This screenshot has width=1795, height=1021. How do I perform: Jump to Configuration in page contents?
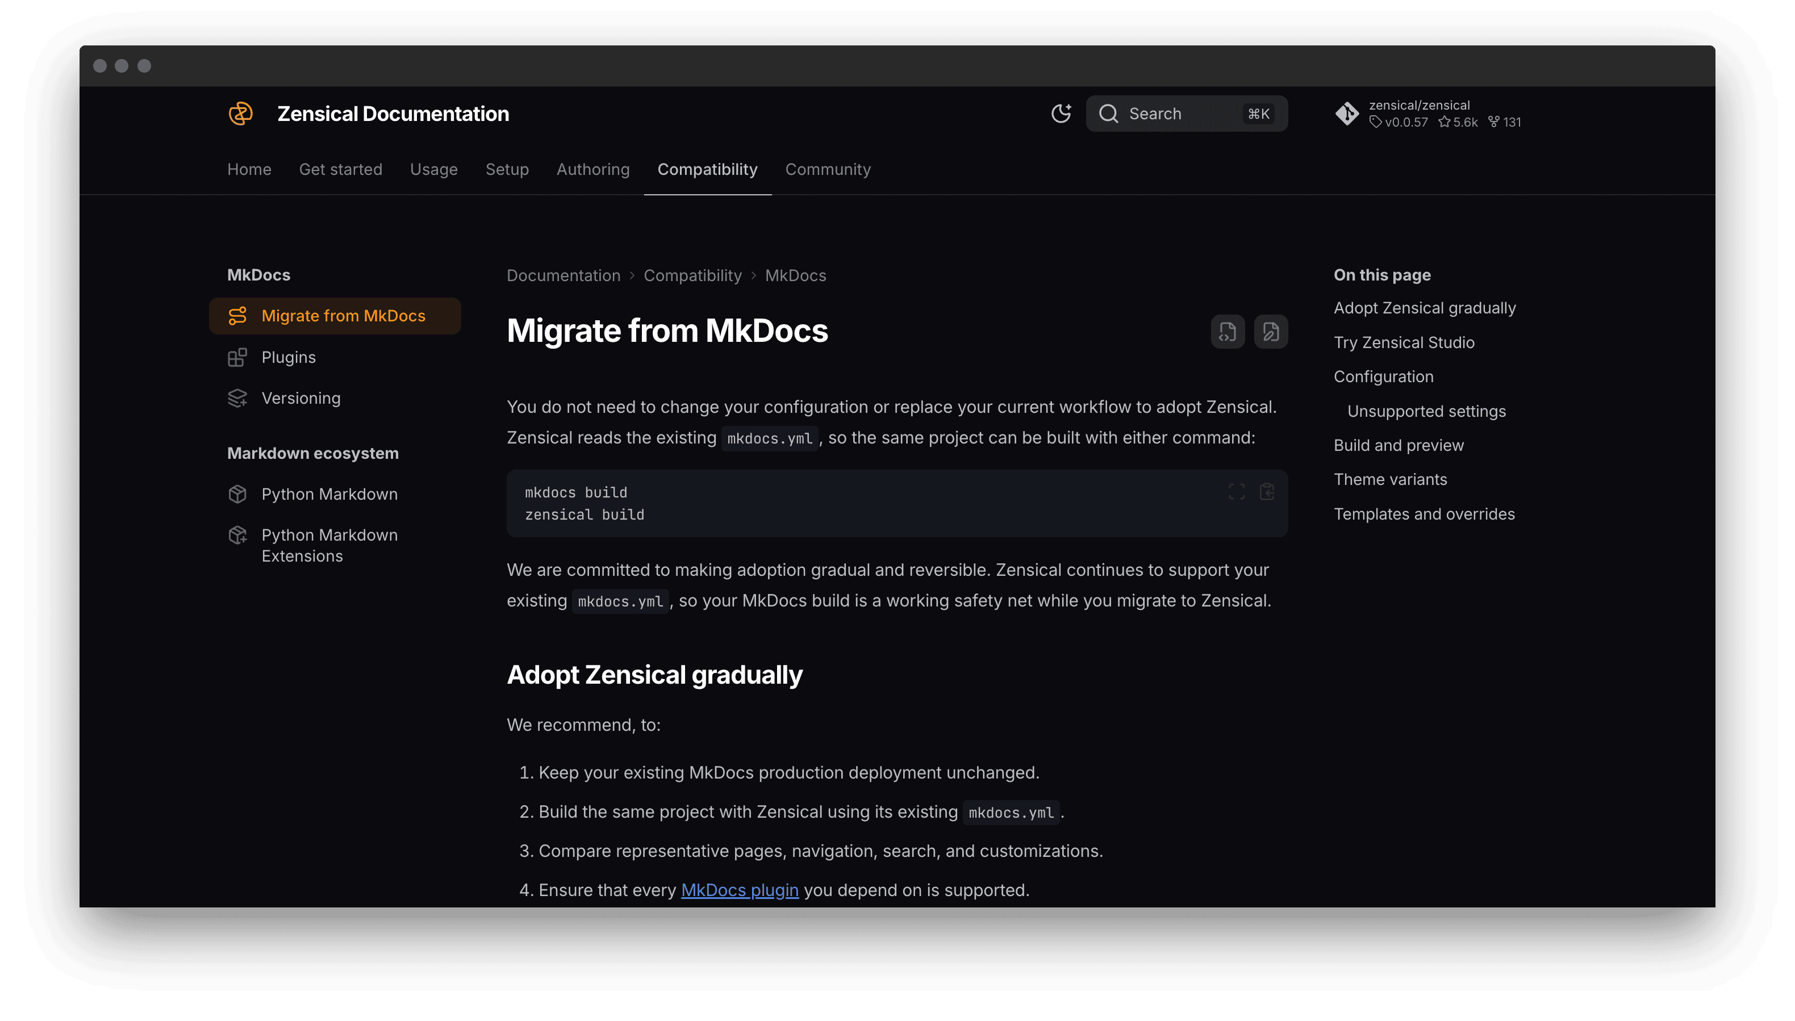coord(1383,377)
